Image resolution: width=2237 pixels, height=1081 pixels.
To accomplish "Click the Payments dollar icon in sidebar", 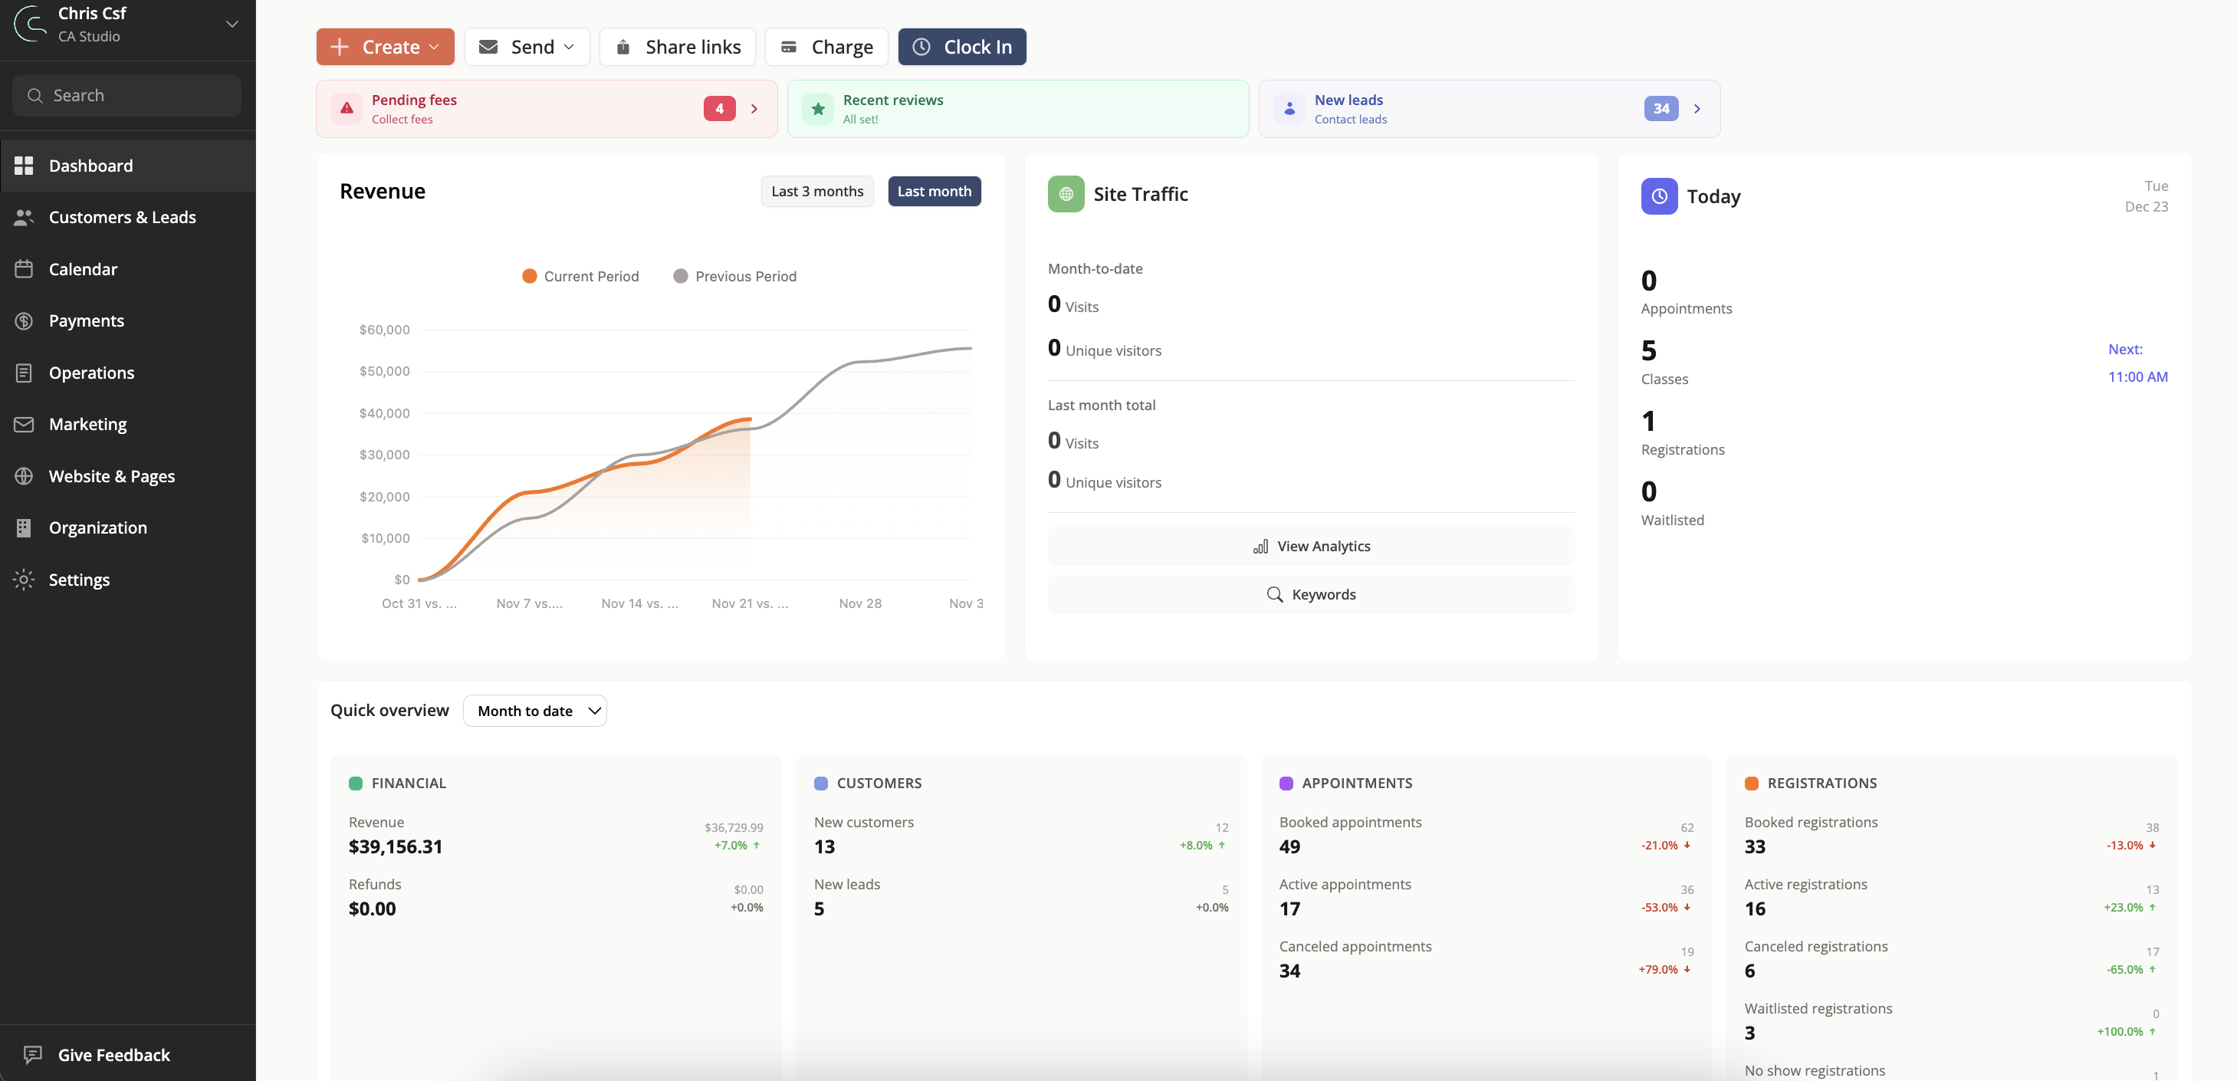I will (x=24, y=320).
